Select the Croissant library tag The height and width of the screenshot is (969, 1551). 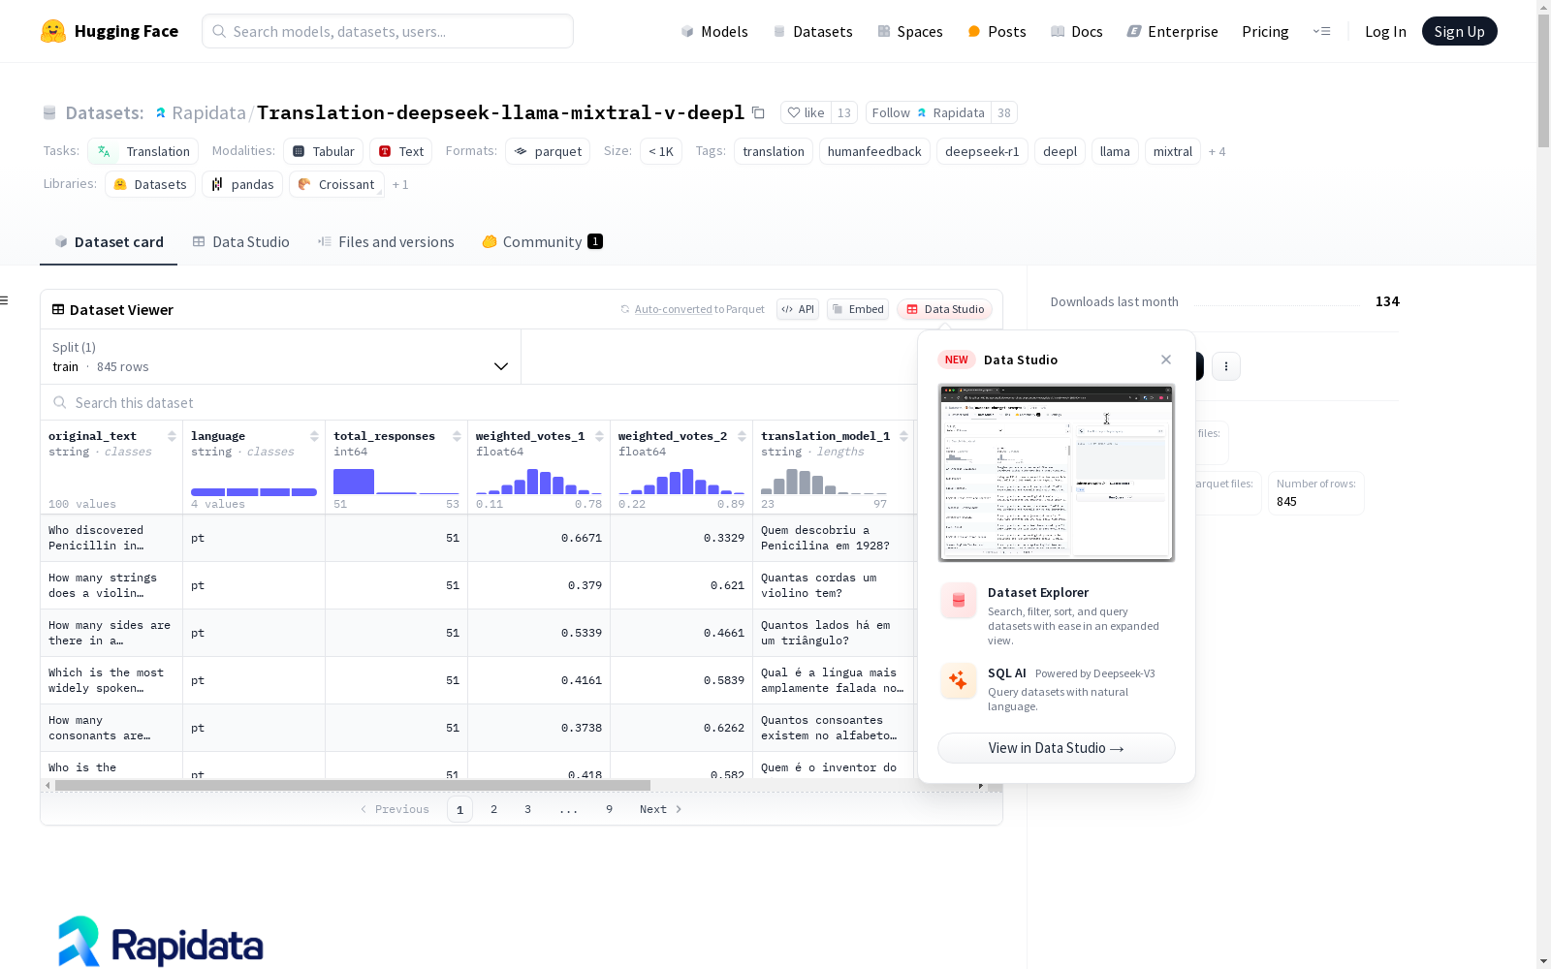click(x=336, y=184)
